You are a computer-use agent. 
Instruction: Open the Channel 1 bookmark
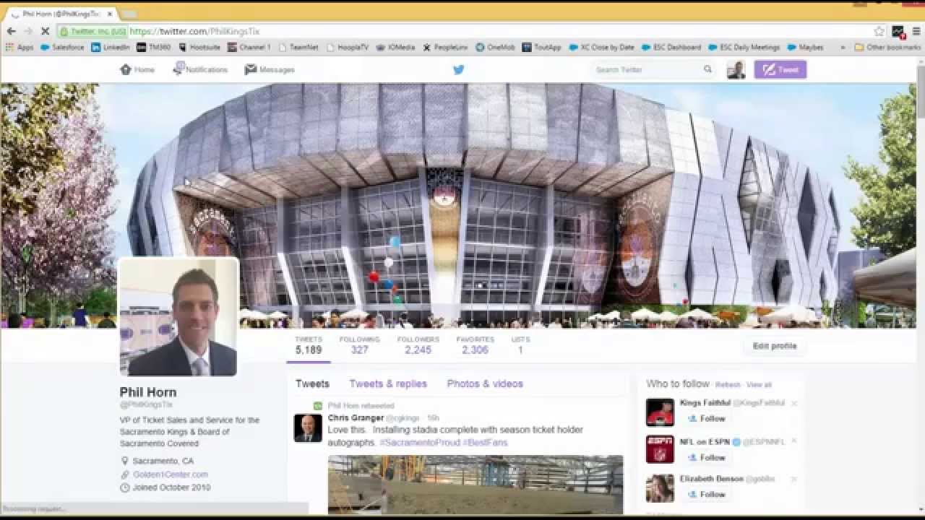pos(249,48)
